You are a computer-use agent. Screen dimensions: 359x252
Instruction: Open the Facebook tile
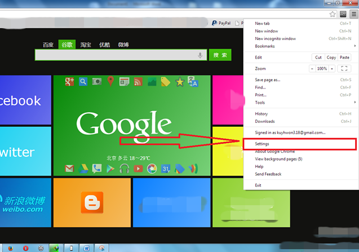[x=25, y=100]
